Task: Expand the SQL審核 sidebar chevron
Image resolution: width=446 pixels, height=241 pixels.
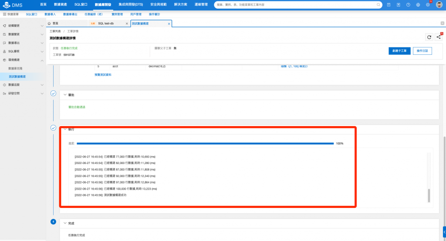Action: 42,51
